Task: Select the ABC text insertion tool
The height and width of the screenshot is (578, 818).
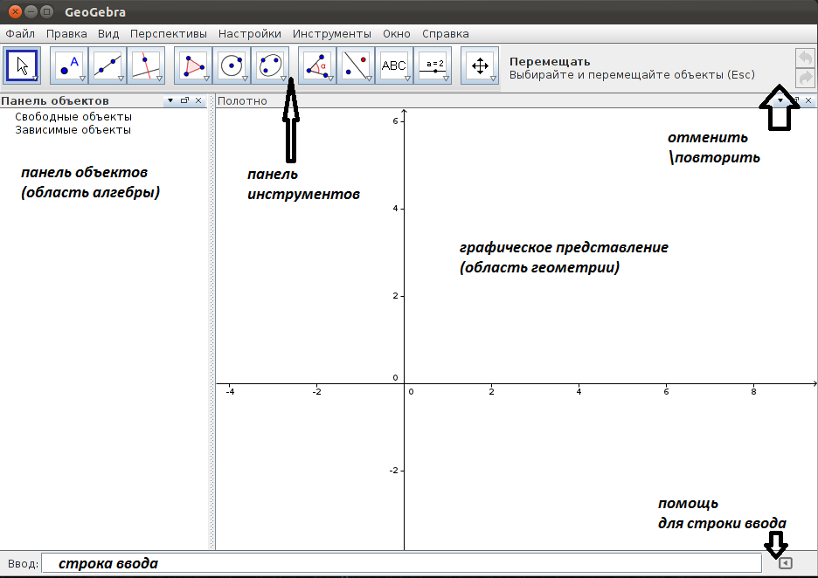Action: (393, 65)
